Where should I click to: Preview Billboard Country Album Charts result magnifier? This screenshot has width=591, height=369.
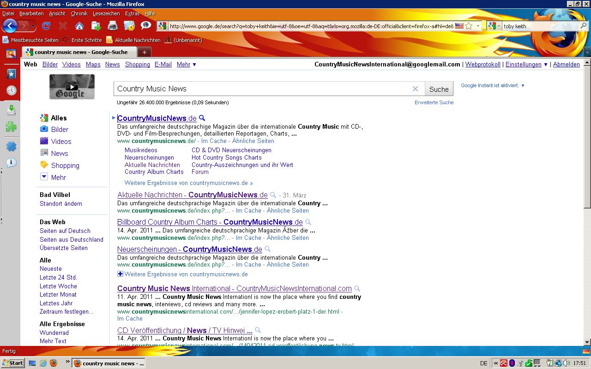tap(308, 222)
